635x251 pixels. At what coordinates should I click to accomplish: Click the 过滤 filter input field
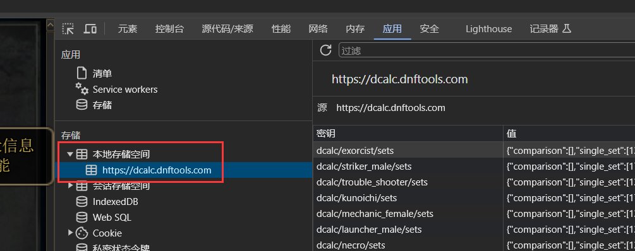pos(487,50)
